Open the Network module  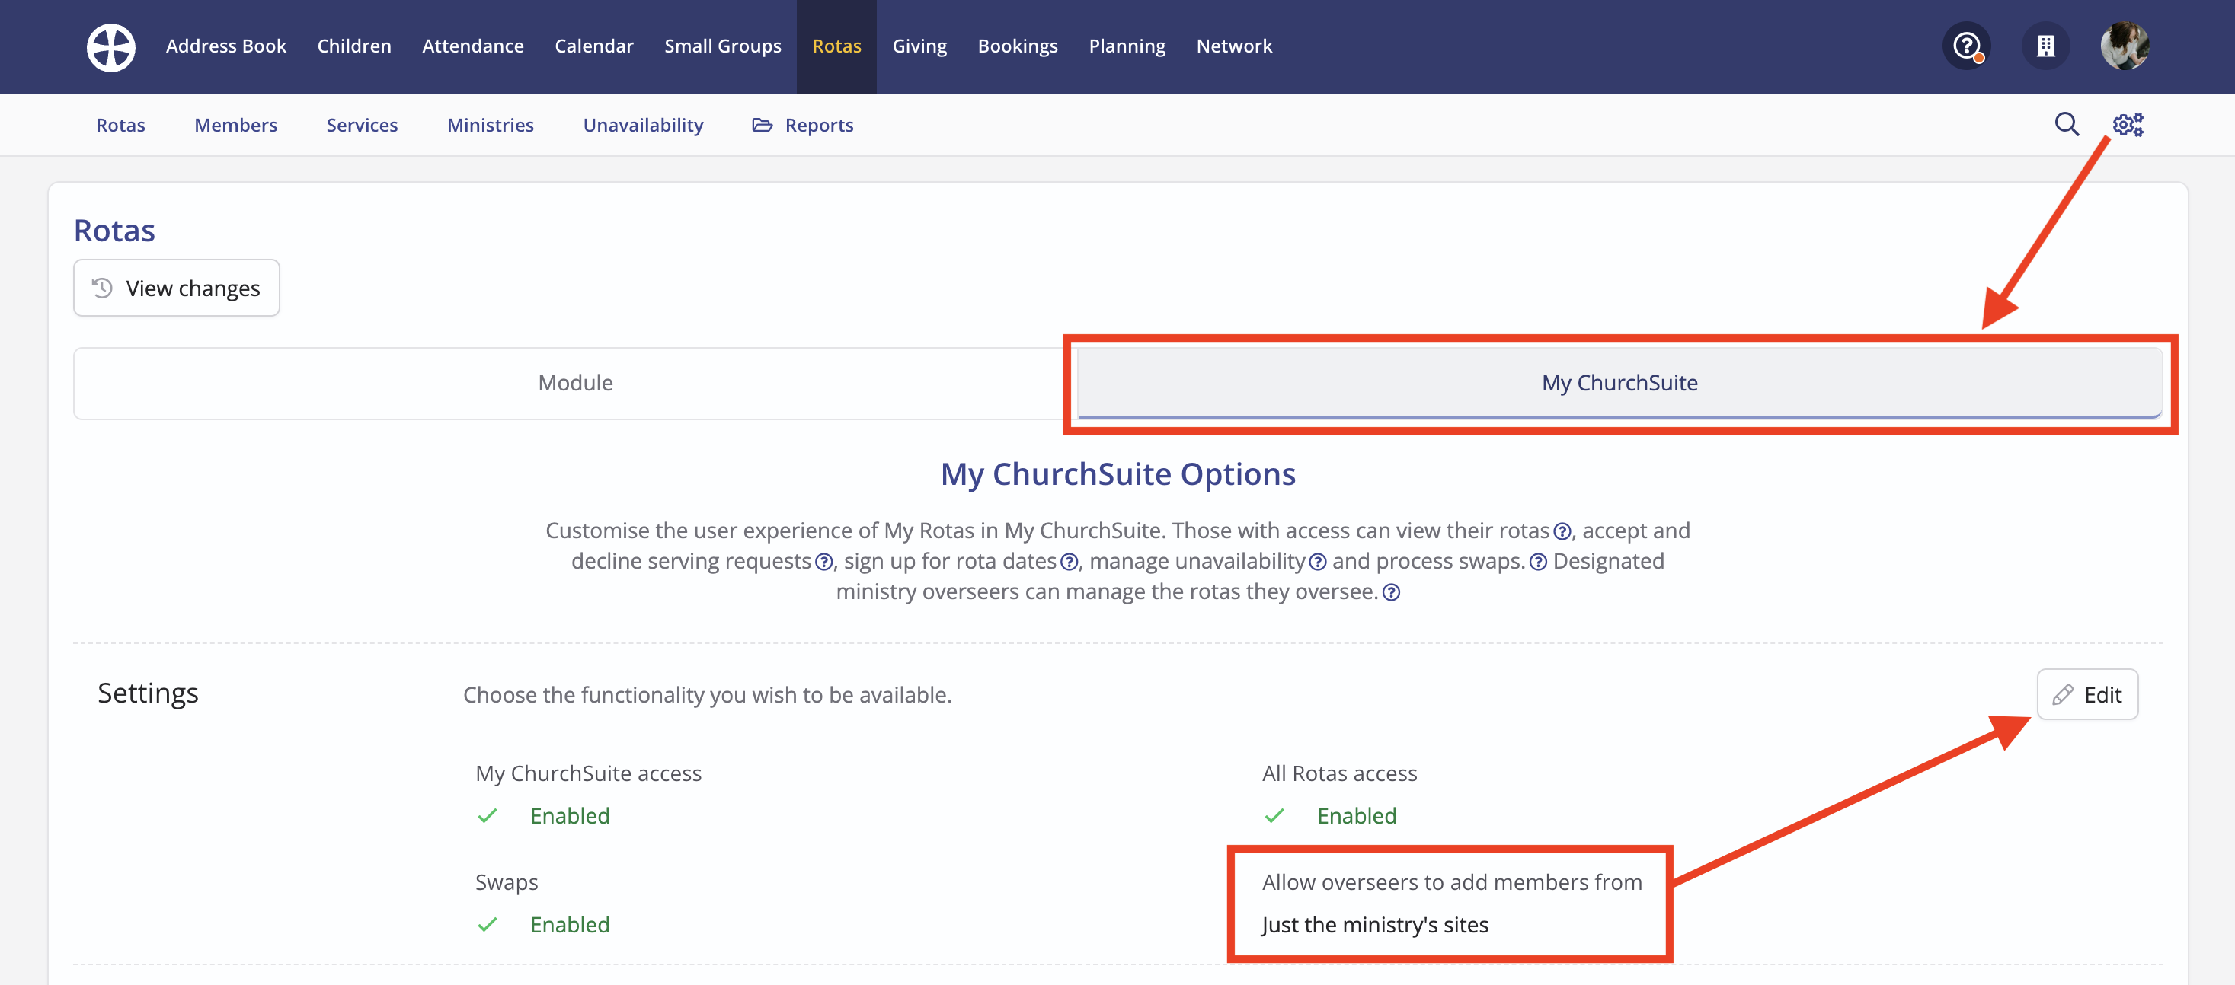1234,46
